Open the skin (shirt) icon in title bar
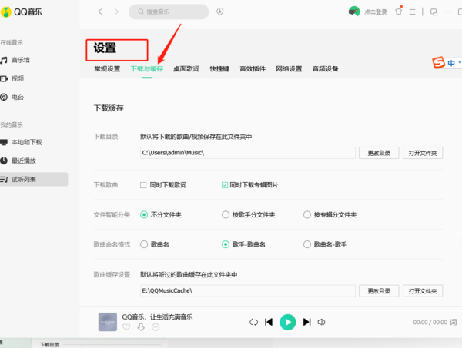Screen dimensions: 462x348 pyautogui.click(x=398, y=12)
